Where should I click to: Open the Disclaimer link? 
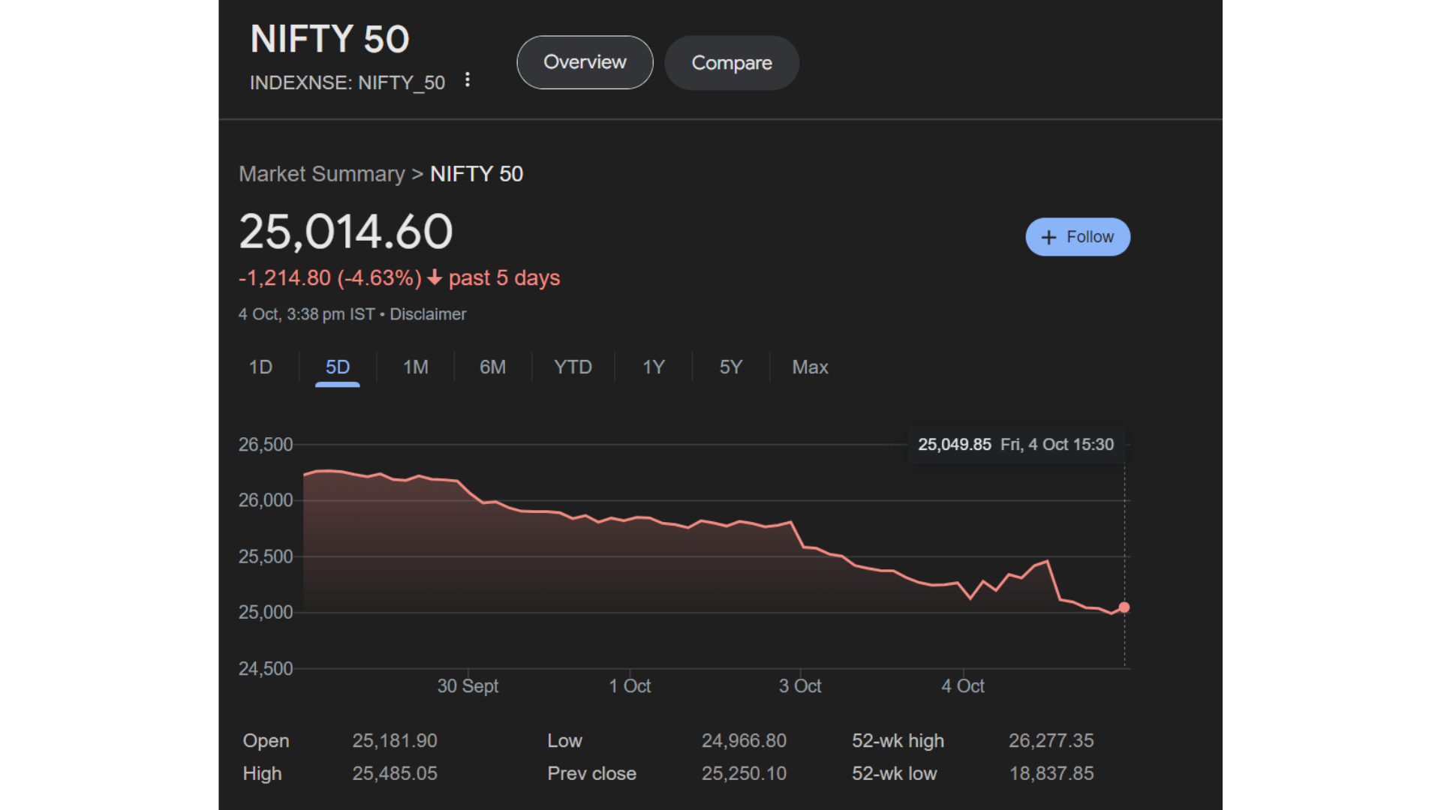[x=428, y=314]
